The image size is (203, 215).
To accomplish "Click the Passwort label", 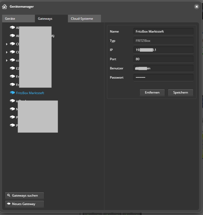I will [x=117, y=78].
